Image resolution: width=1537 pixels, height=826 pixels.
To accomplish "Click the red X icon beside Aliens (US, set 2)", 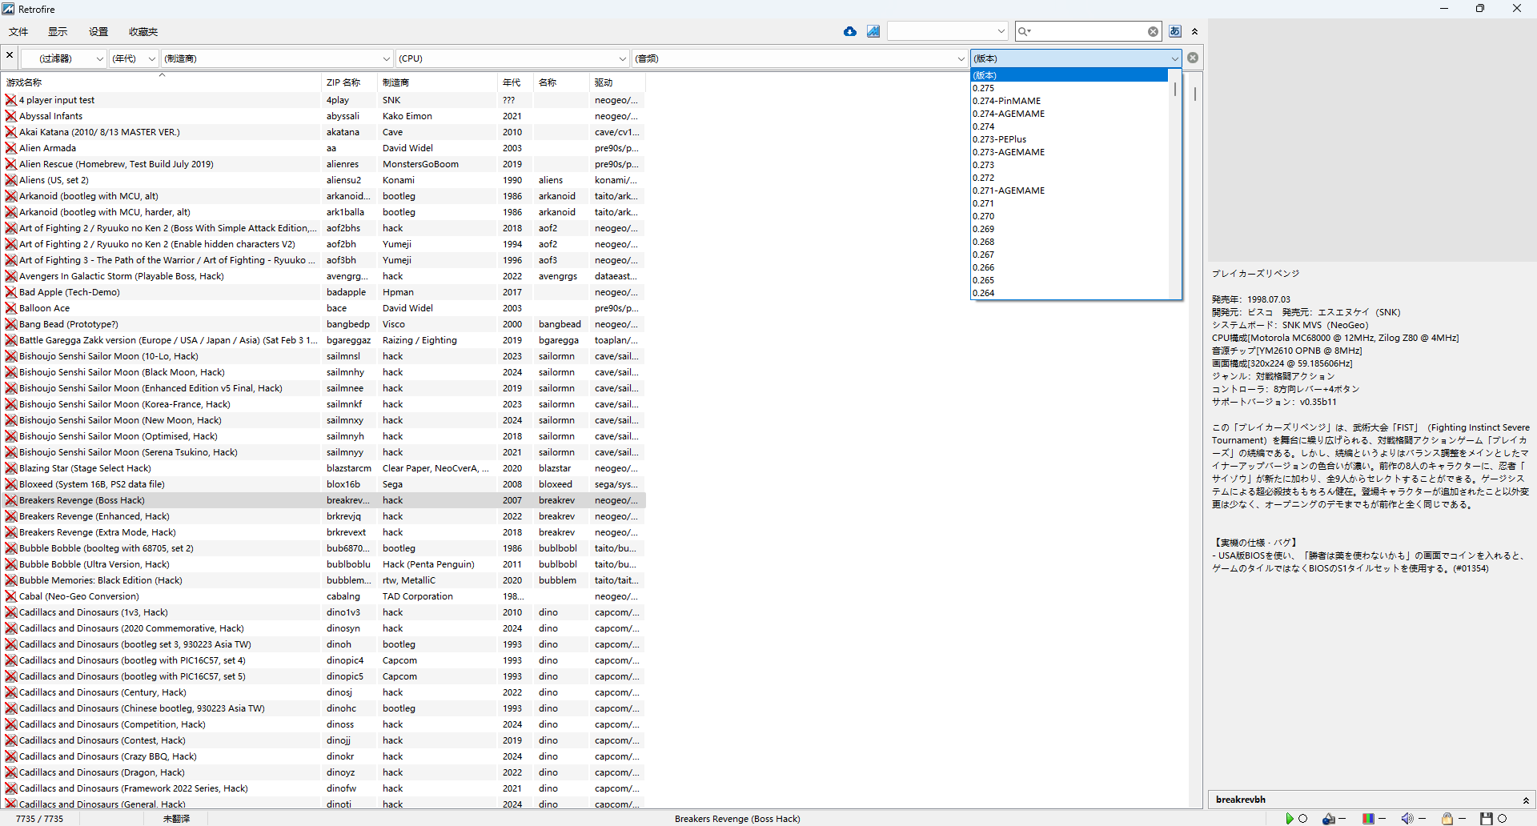I will [11, 180].
